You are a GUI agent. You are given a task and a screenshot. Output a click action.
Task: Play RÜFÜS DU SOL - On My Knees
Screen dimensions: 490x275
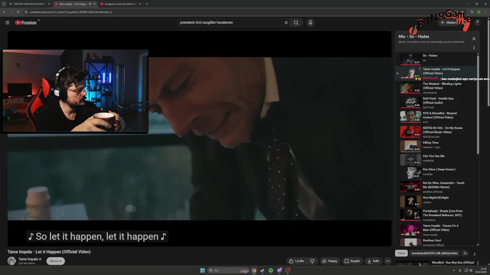(436, 132)
